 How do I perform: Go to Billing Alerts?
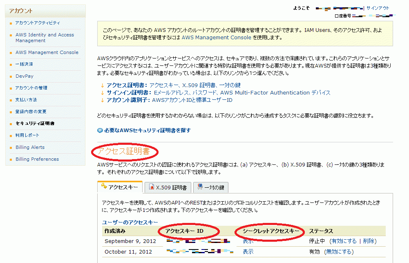[x=30, y=147]
